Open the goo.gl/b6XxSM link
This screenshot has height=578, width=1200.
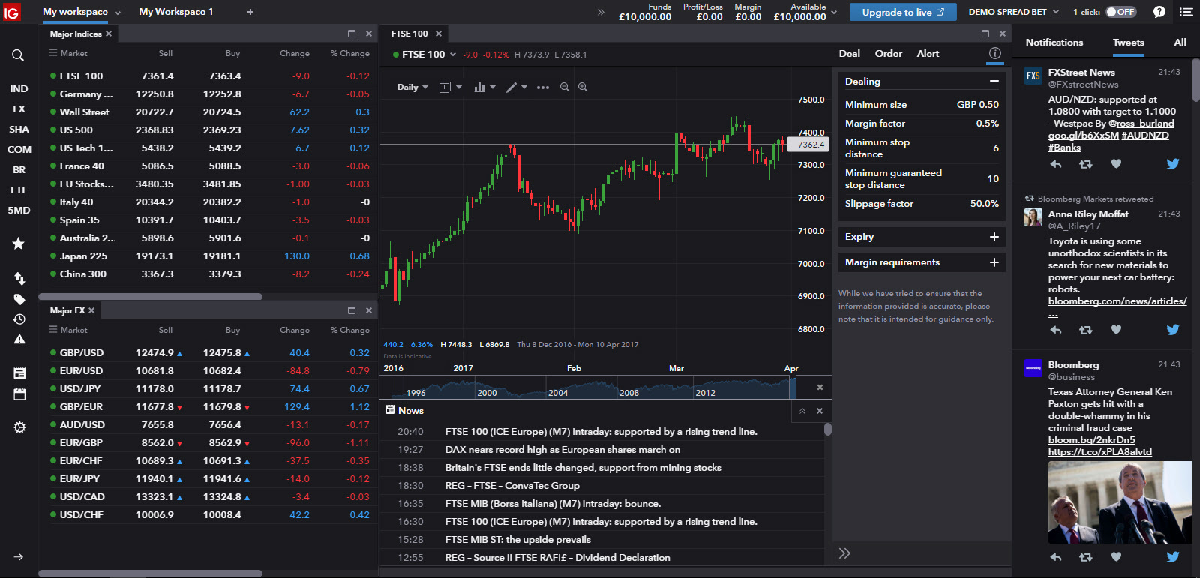tap(1083, 136)
